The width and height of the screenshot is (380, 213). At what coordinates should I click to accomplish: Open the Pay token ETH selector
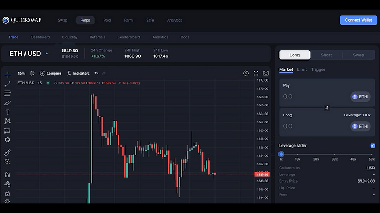pos(360,97)
